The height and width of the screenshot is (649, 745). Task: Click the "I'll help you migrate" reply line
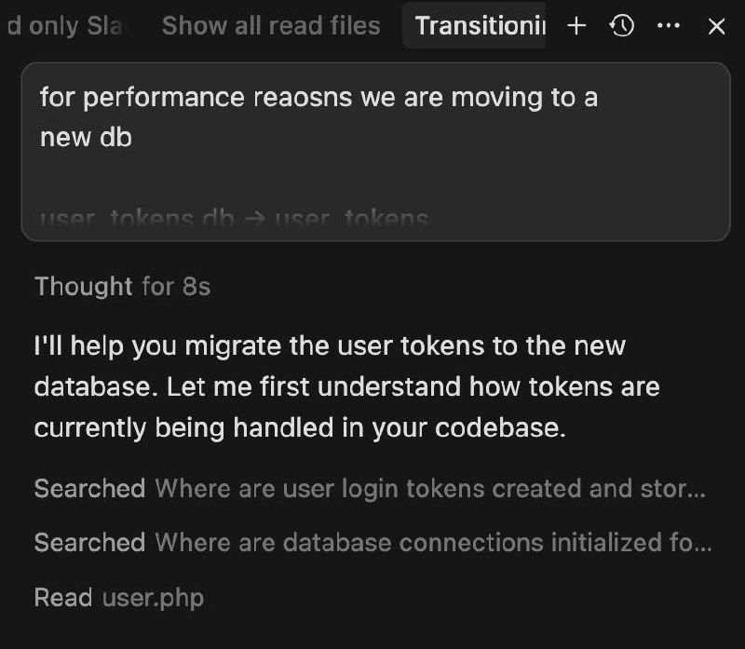[330, 345]
